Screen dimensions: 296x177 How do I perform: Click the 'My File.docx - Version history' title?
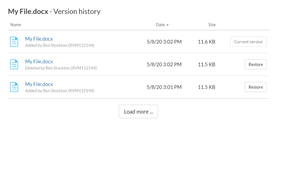point(54,12)
